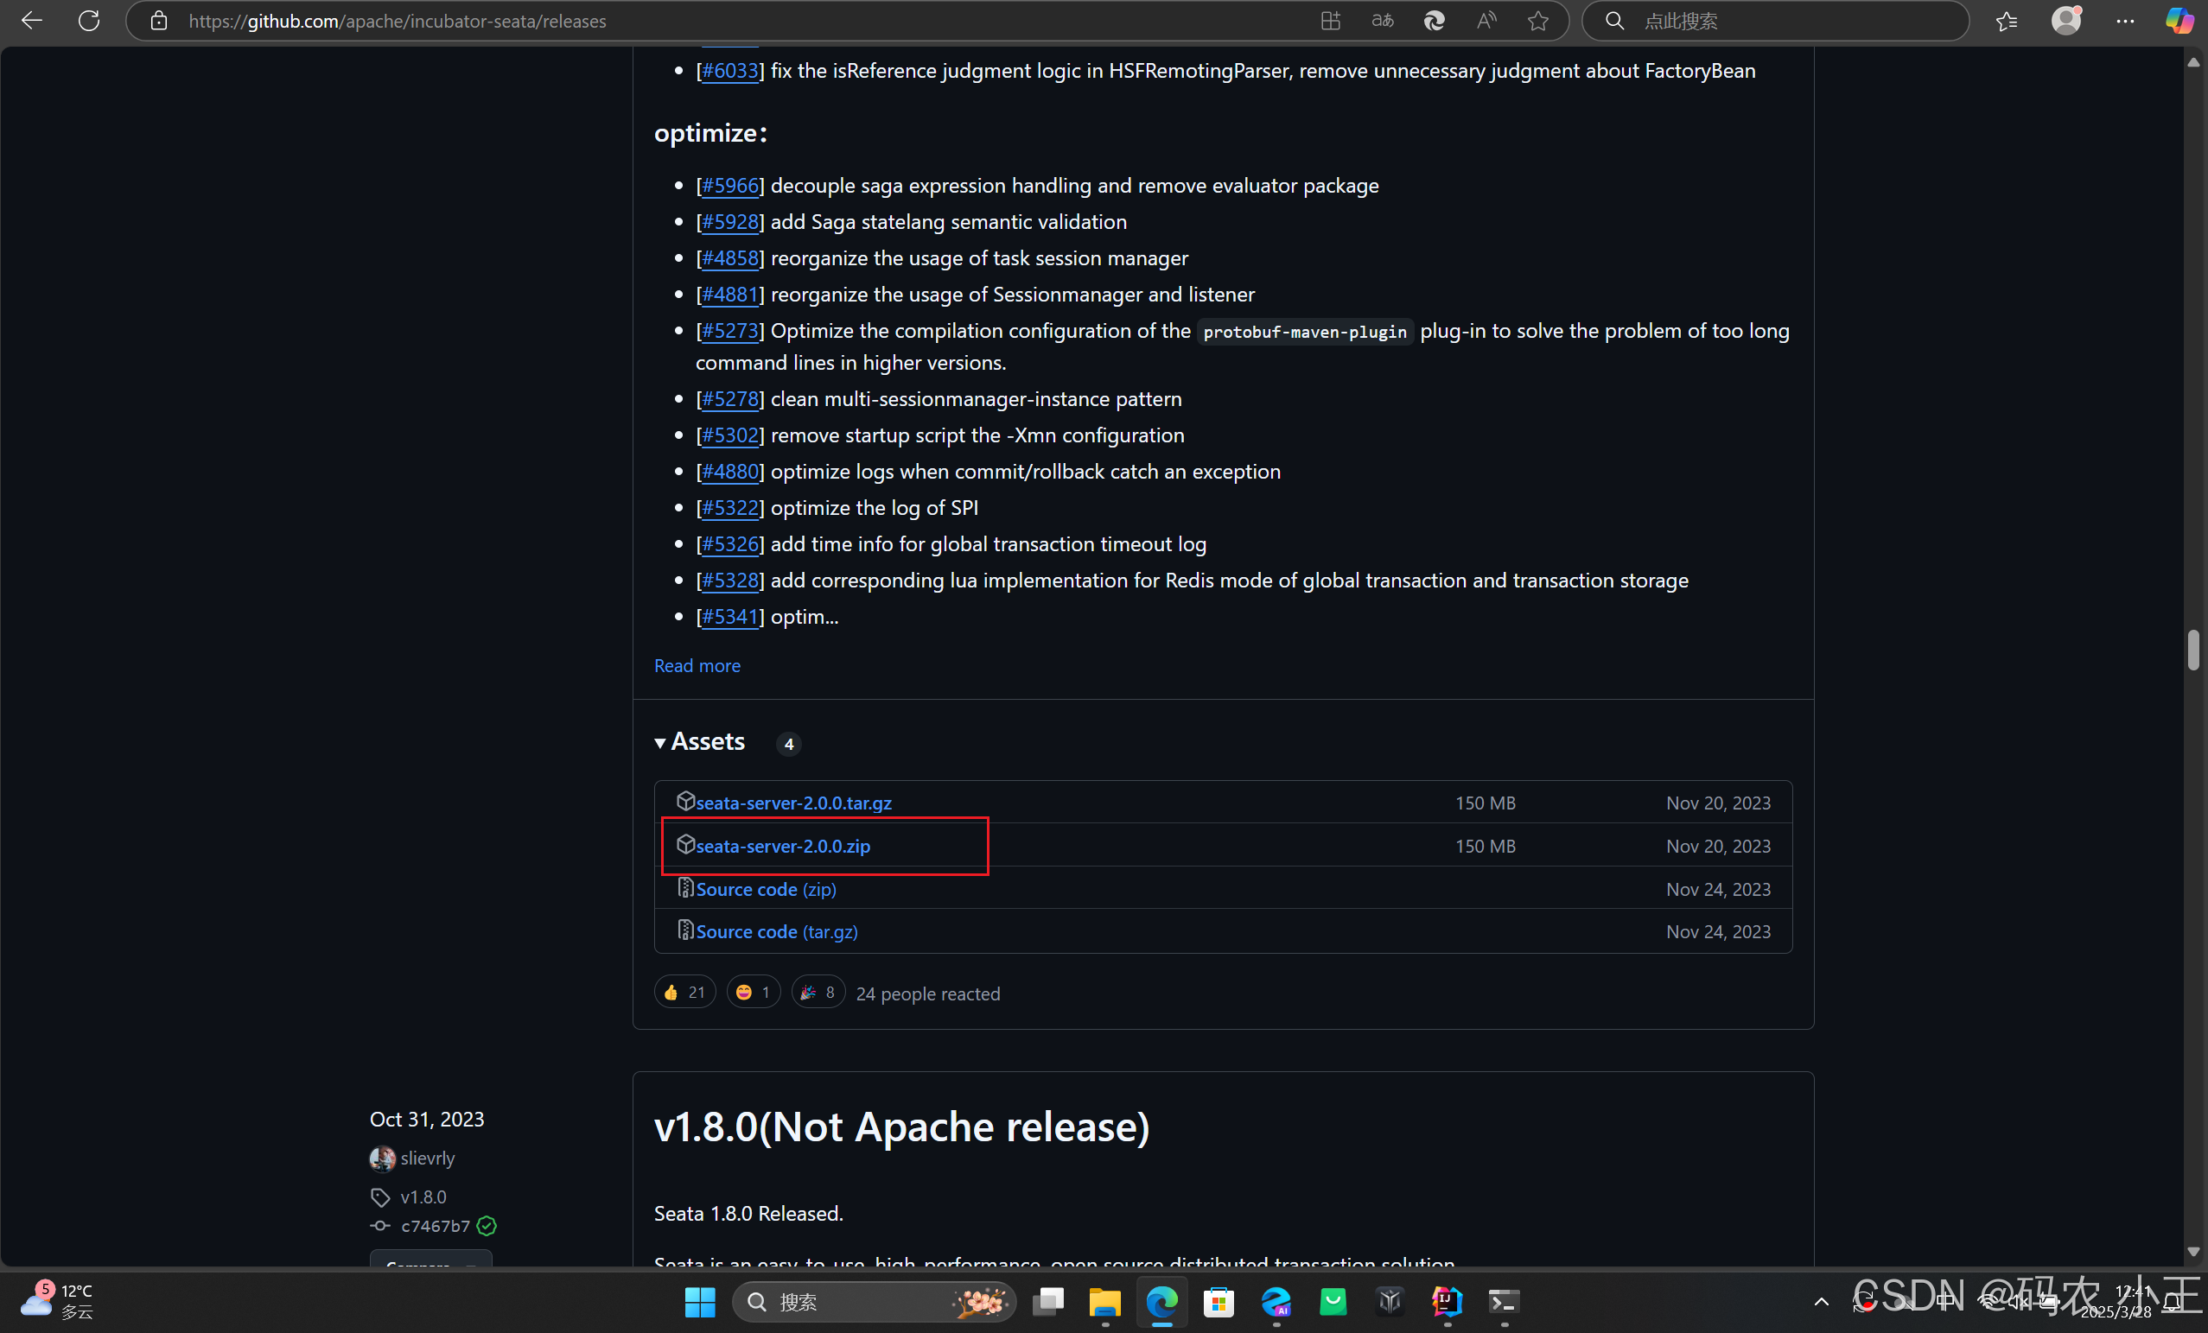Add page to favorites with star icon
This screenshot has height=1333, width=2208.
[x=1538, y=21]
